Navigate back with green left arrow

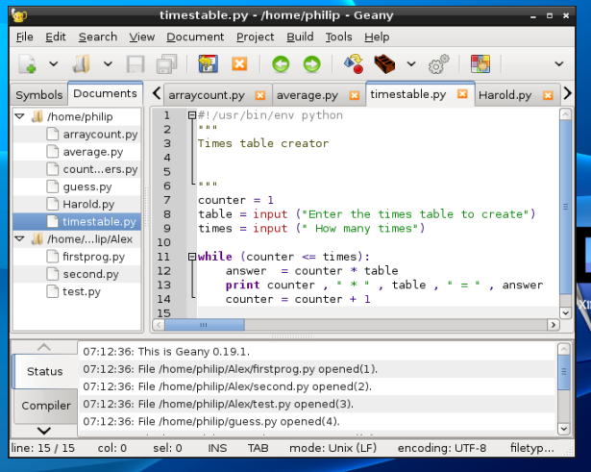[281, 64]
